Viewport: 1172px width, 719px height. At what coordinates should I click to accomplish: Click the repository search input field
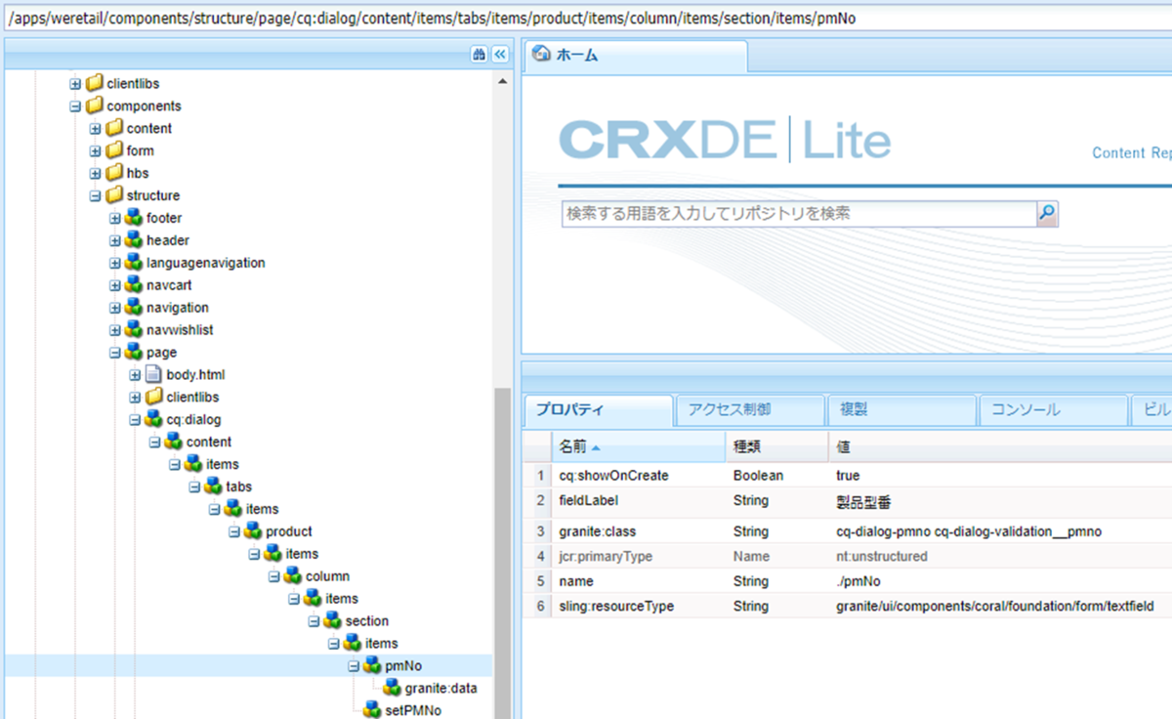(799, 214)
